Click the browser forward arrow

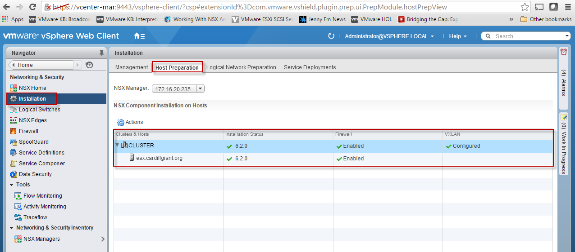(19, 7)
